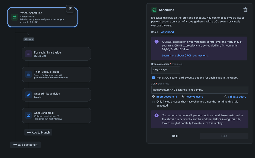This screenshot has height=158, width=255.
Task: Click the purple question mark info icon
Action: (x=156, y=42)
